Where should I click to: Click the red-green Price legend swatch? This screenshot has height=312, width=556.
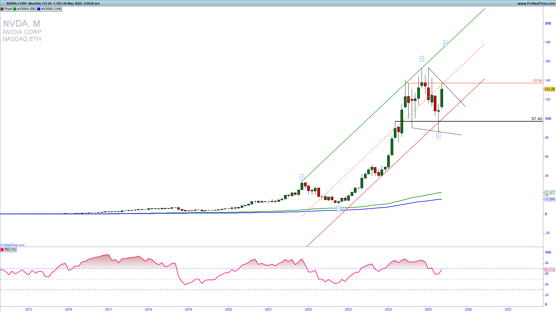(x=2, y=9)
